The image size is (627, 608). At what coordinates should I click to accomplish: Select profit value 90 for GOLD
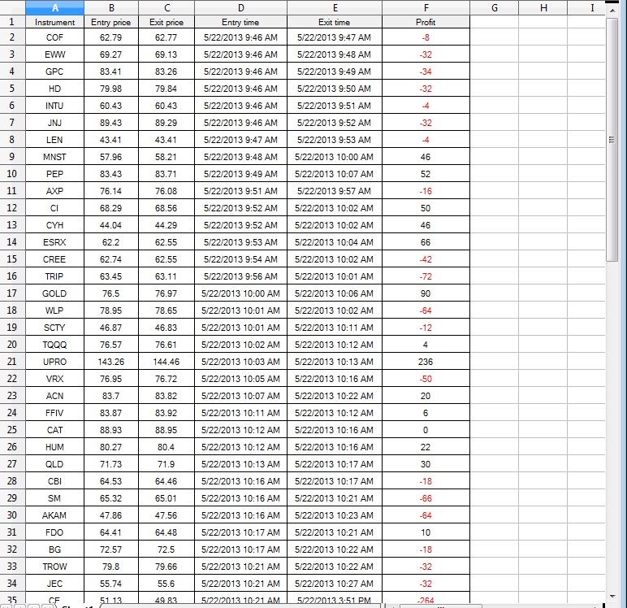click(426, 293)
